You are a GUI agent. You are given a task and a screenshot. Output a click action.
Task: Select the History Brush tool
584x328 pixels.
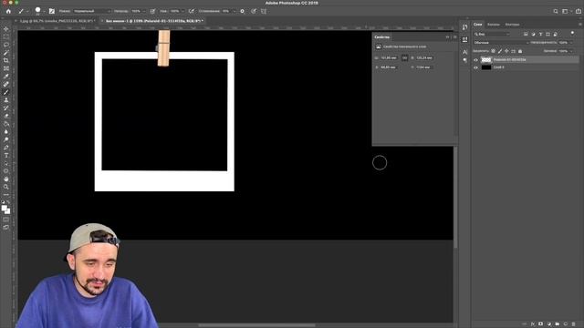coord(6,108)
